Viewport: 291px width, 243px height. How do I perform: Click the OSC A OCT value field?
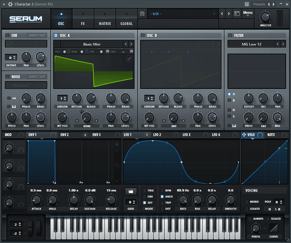(64, 52)
